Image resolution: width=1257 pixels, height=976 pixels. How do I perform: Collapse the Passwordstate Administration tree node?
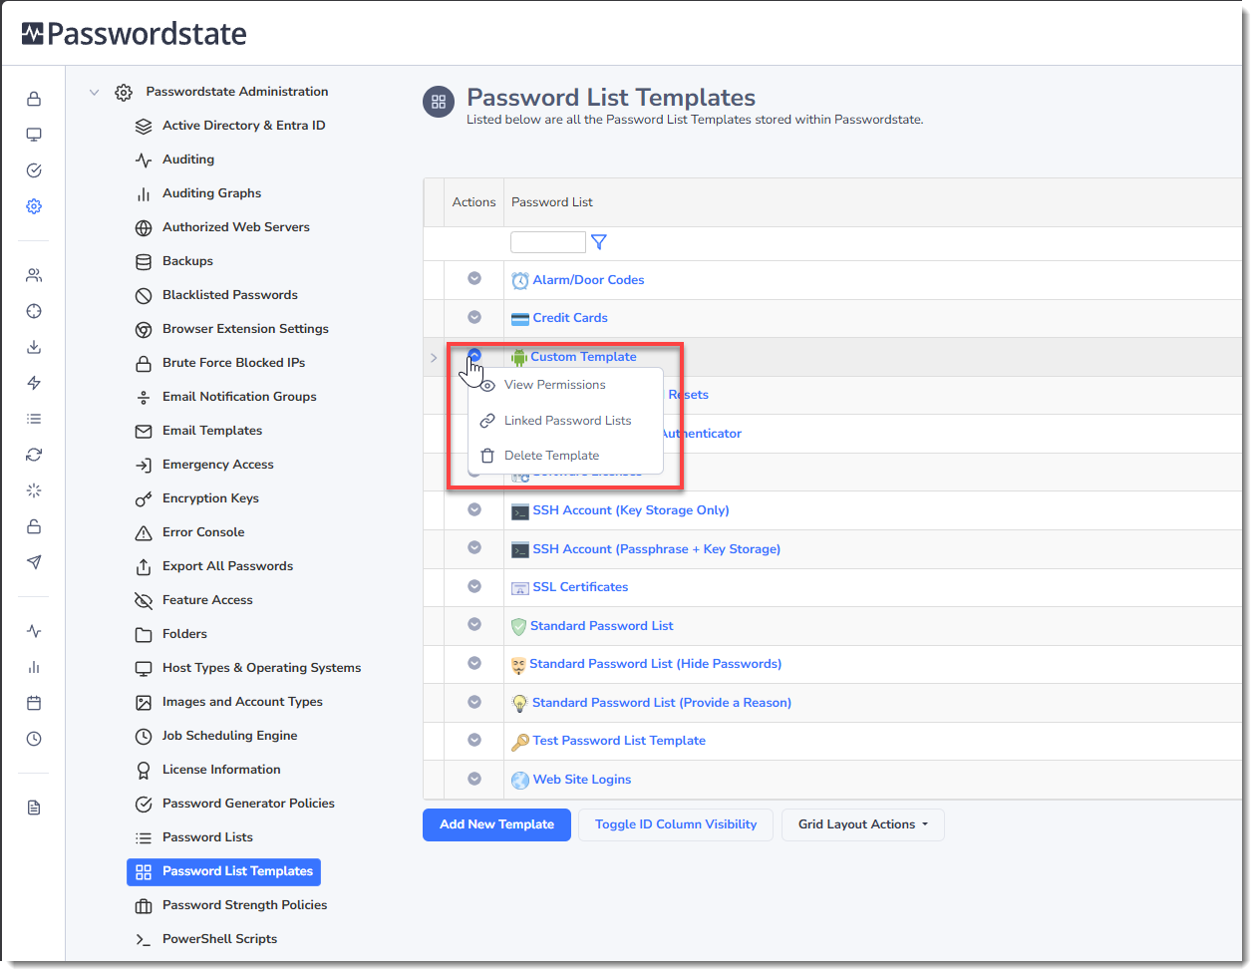point(95,92)
